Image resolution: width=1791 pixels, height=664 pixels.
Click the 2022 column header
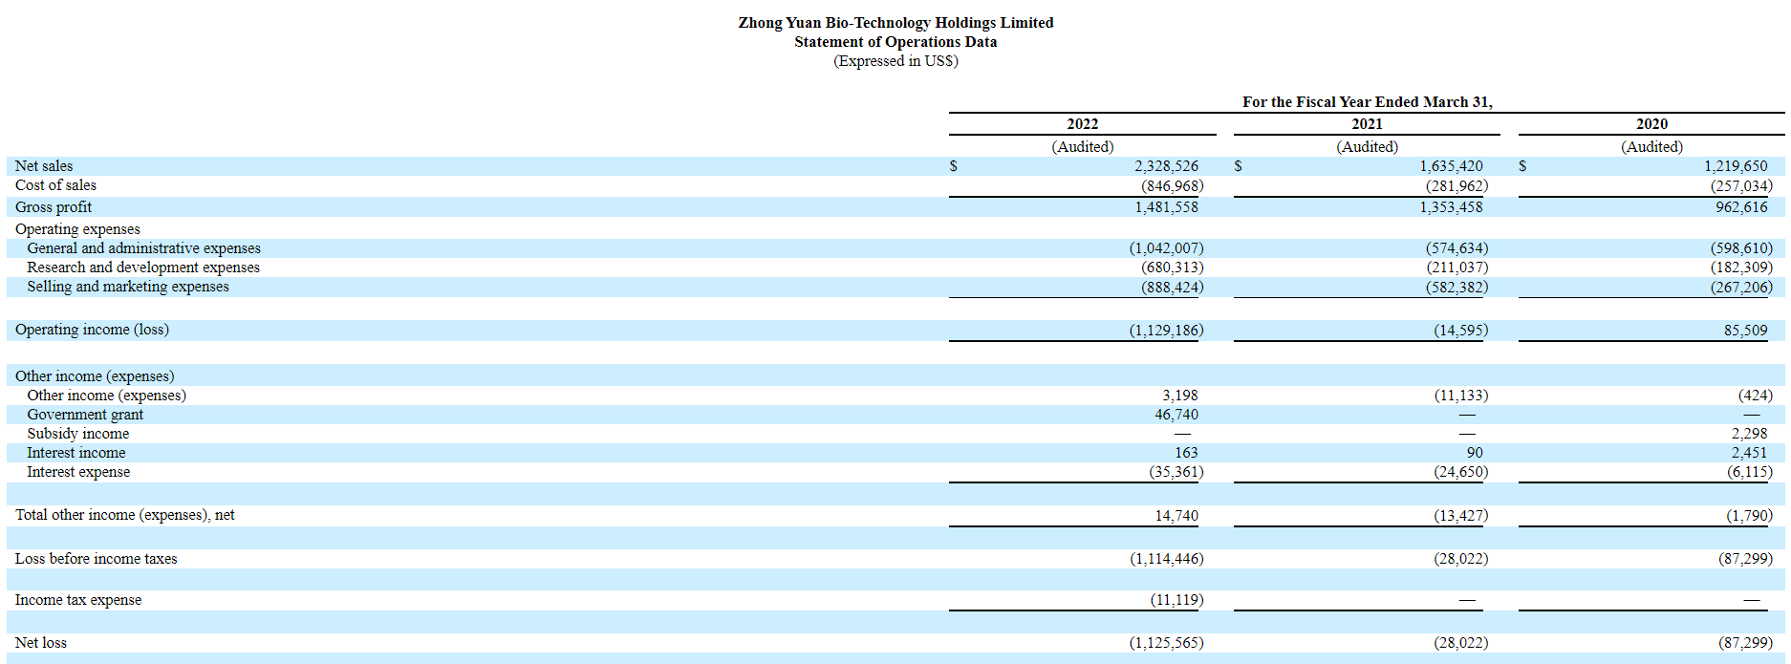coord(1082,124)
